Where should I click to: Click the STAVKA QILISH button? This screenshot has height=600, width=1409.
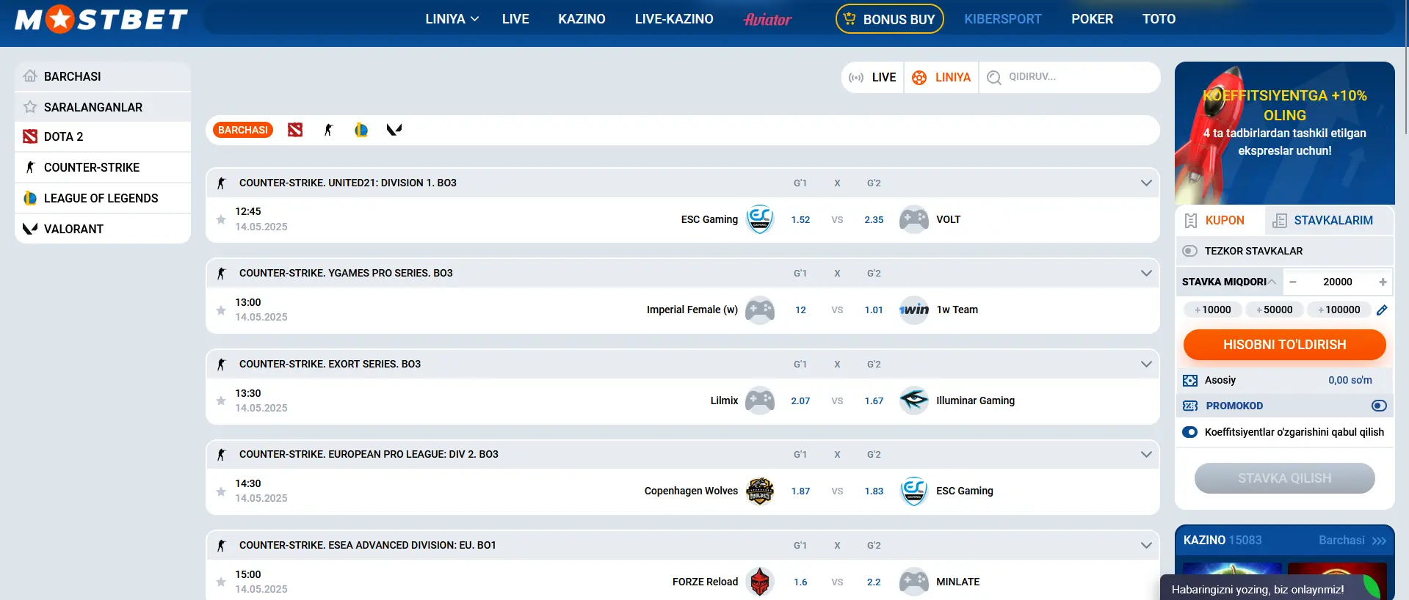pyautogui.click(x=1285, y=478)
